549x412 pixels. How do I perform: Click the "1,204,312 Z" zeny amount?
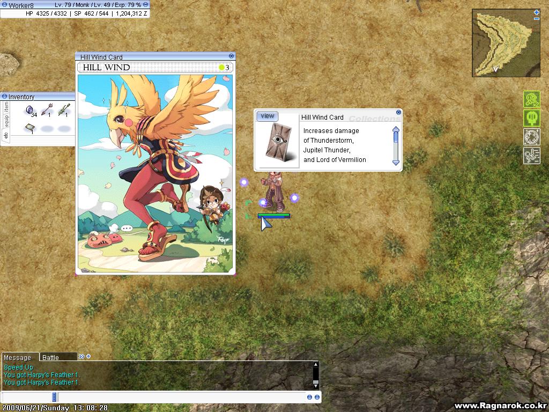131,13
